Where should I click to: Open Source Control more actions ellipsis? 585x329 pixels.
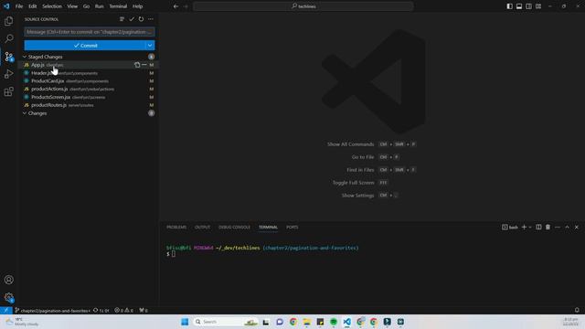pyautogui.click(x=151, y=19)
